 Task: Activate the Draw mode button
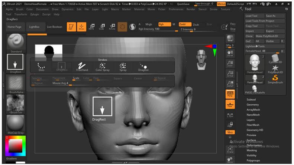pyautogui.click(x=81, y=27)
